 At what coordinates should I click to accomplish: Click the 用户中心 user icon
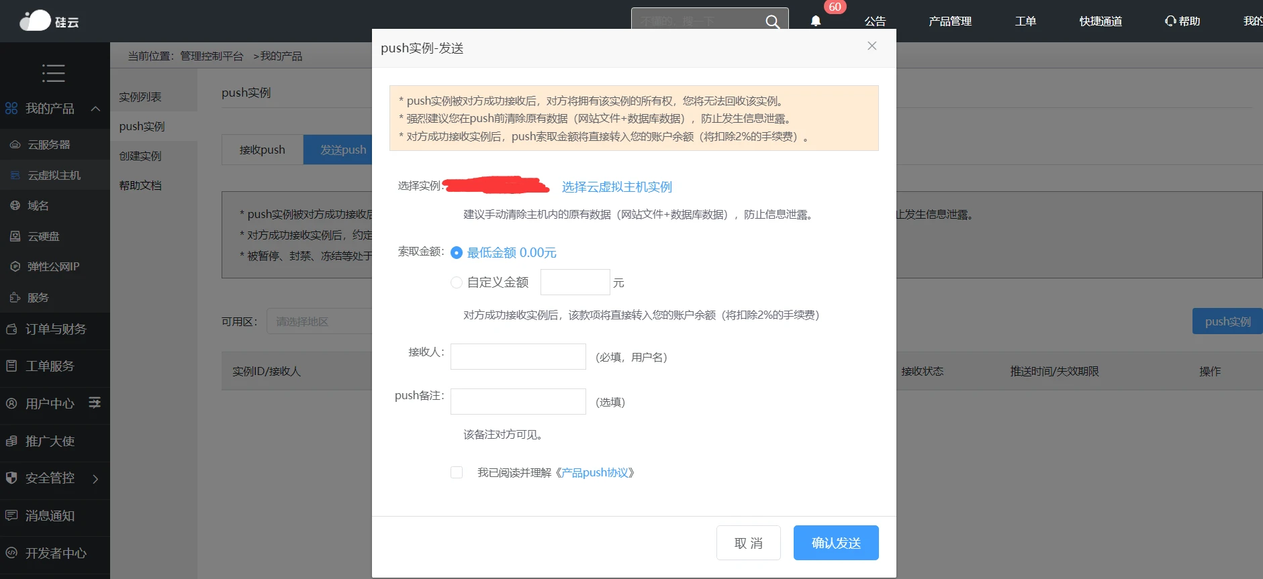tap(11, 403)
